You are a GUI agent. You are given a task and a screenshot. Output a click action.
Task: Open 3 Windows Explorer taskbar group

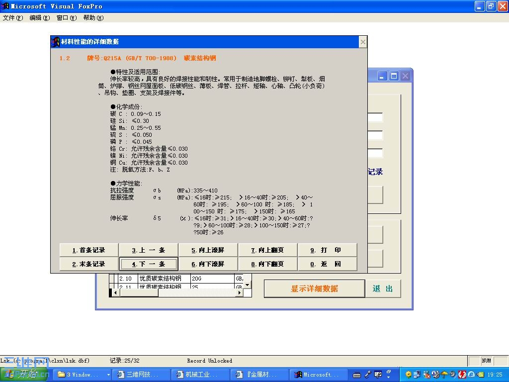(x=82, y=375)
